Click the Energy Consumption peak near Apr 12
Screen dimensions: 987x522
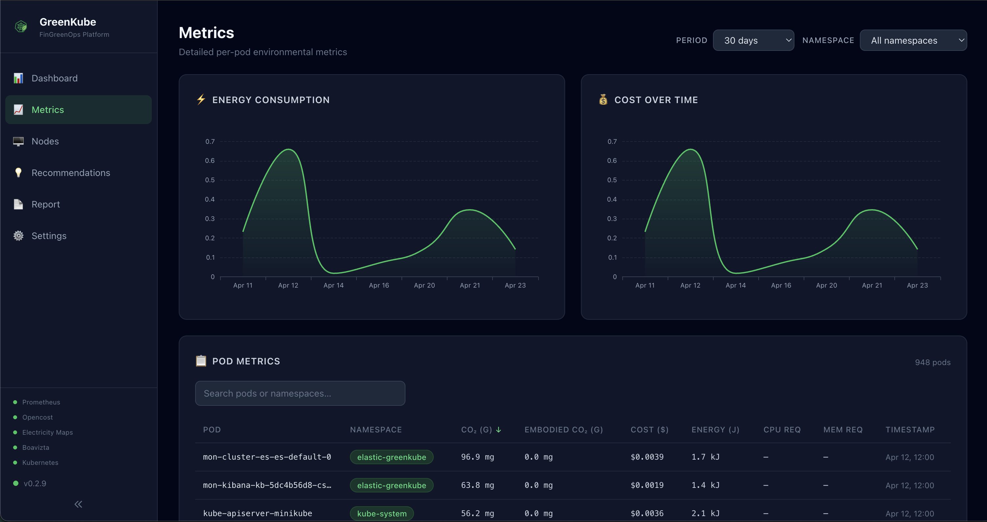pyautogui.click(x=288, y=149)
